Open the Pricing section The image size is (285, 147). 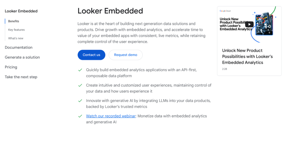tap(11, 67)
